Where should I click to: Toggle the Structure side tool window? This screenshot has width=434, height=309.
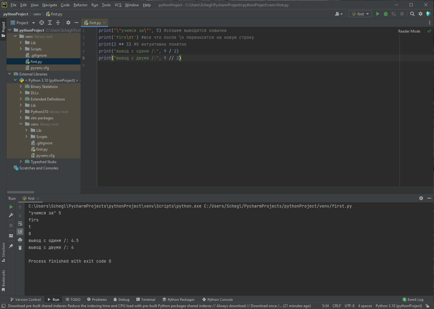3,252
